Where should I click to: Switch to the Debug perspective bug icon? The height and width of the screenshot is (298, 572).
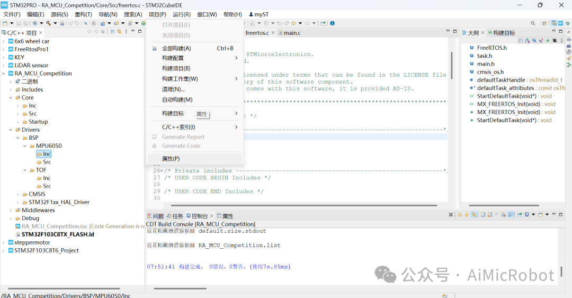[x=568, y=23]
